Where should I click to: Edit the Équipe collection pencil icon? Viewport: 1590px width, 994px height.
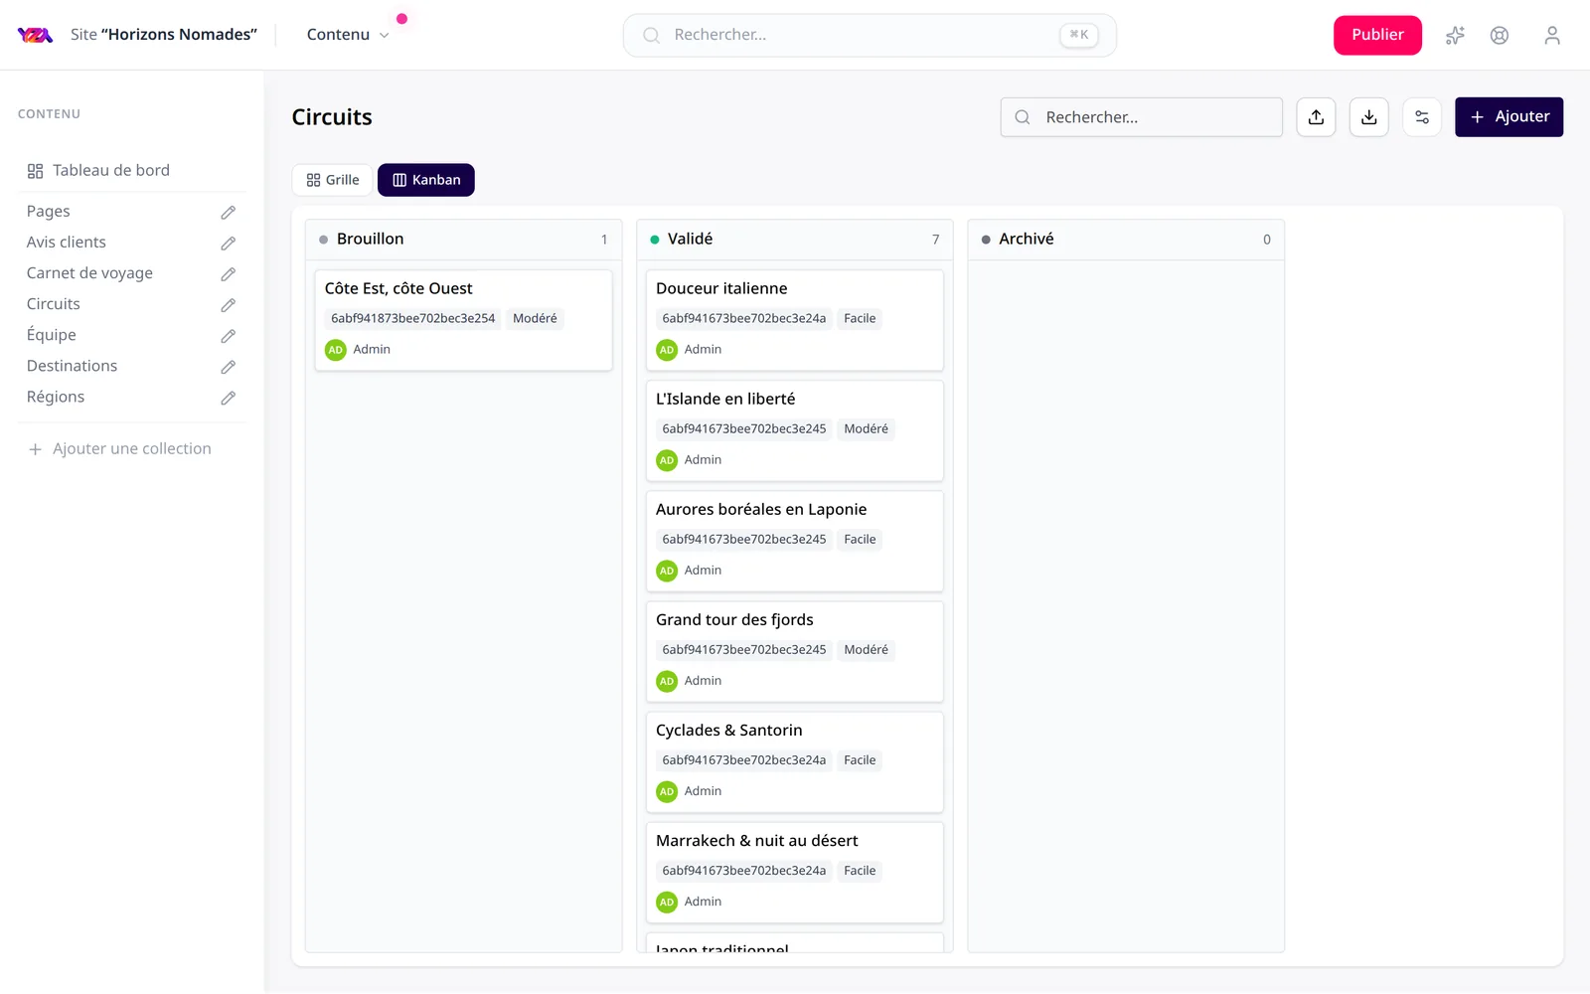point(229,336)
